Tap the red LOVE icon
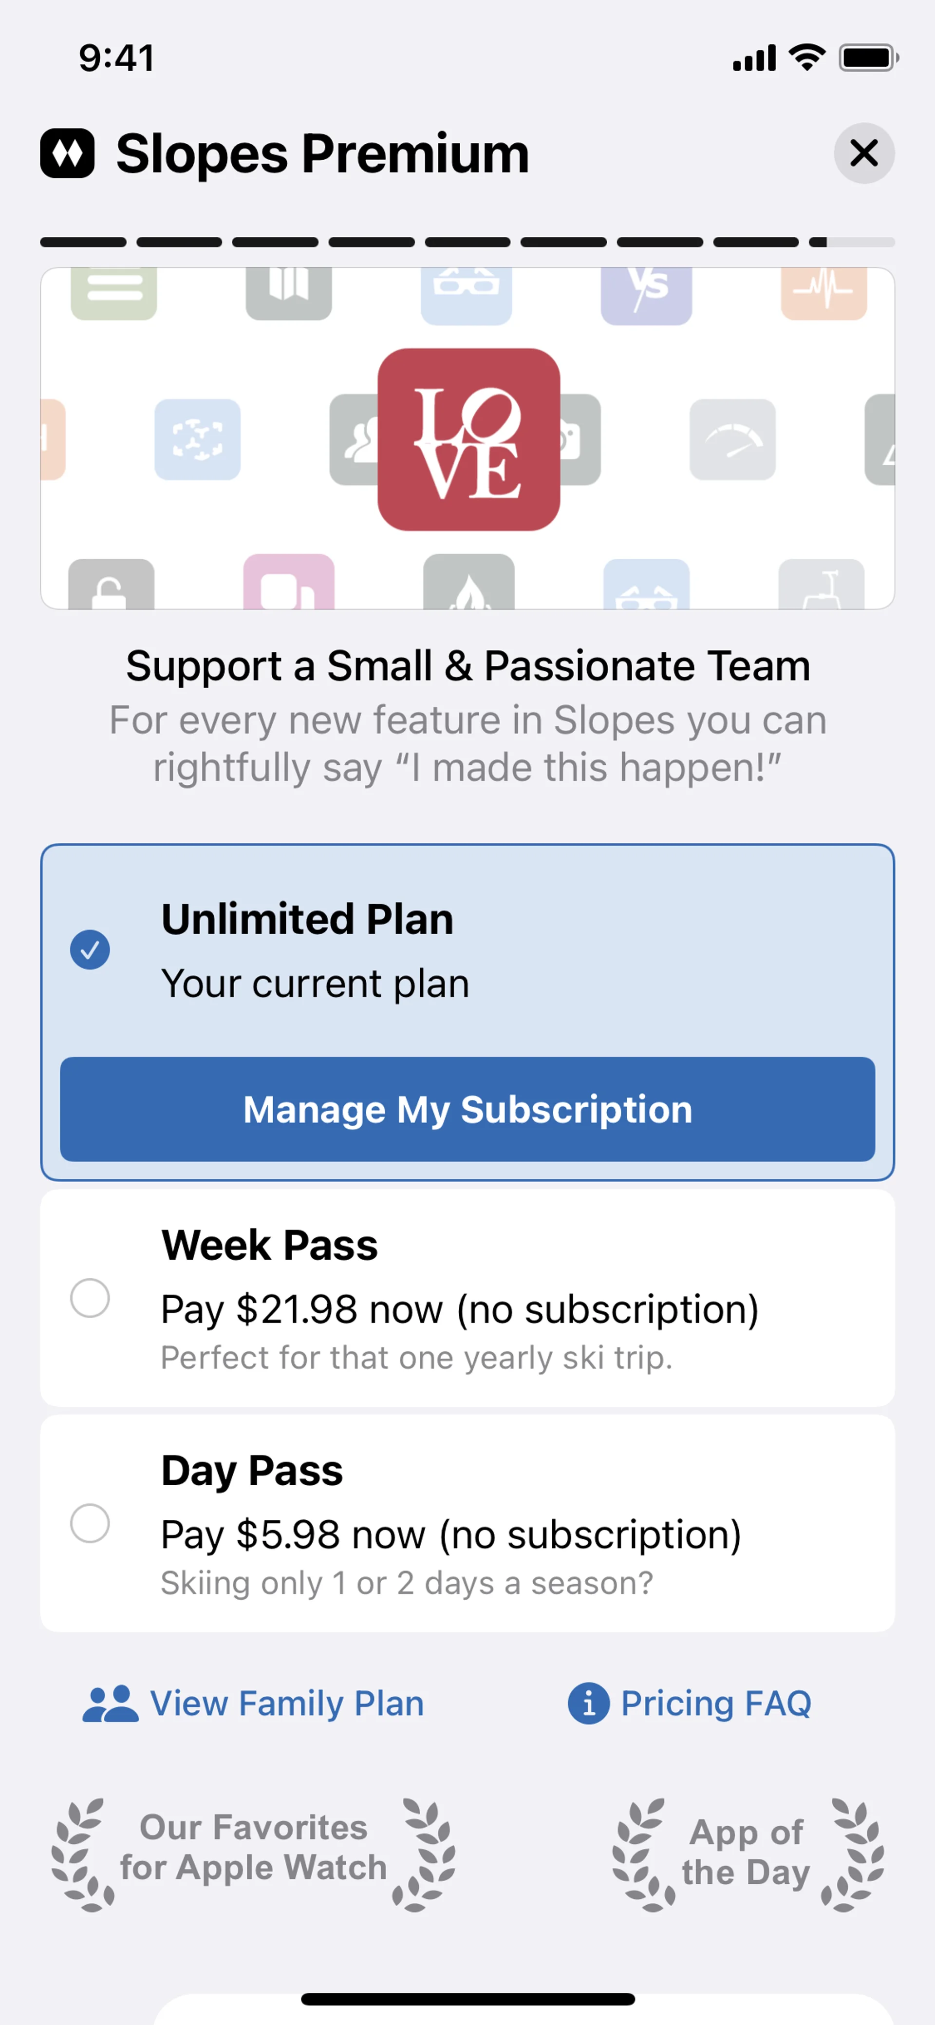This screenshot has width=935, height=2025. pyautogui.click(x=468, y=439)
